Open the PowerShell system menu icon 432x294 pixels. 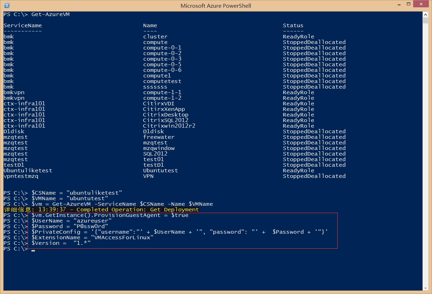click(x=7, y=6)
